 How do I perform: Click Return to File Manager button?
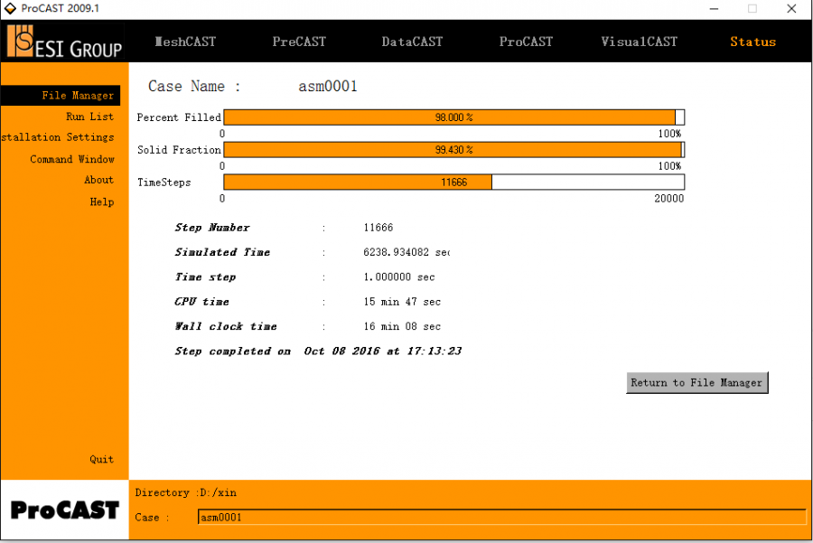pos(696,383)
